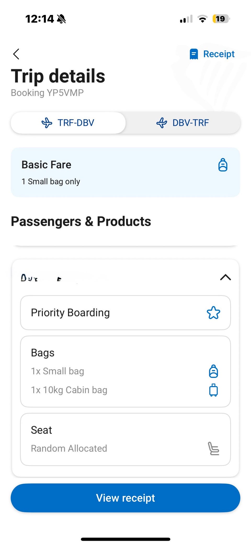Tap the receipt document icon
This screenshot has height=546, width=251.
194,54
